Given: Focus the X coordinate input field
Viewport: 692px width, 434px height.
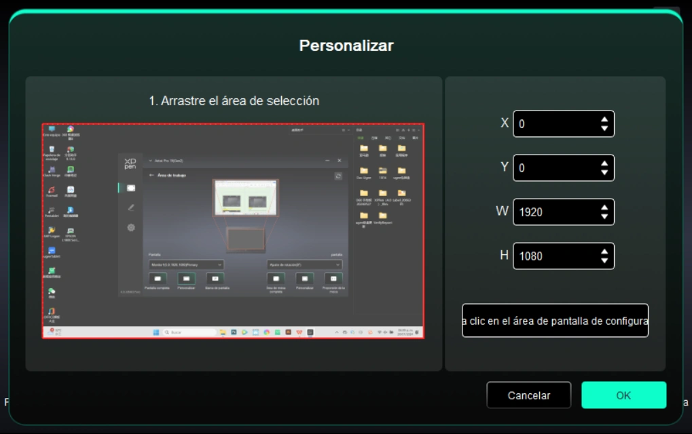Looking at the screenshot, I should click(x=553, y=124).
